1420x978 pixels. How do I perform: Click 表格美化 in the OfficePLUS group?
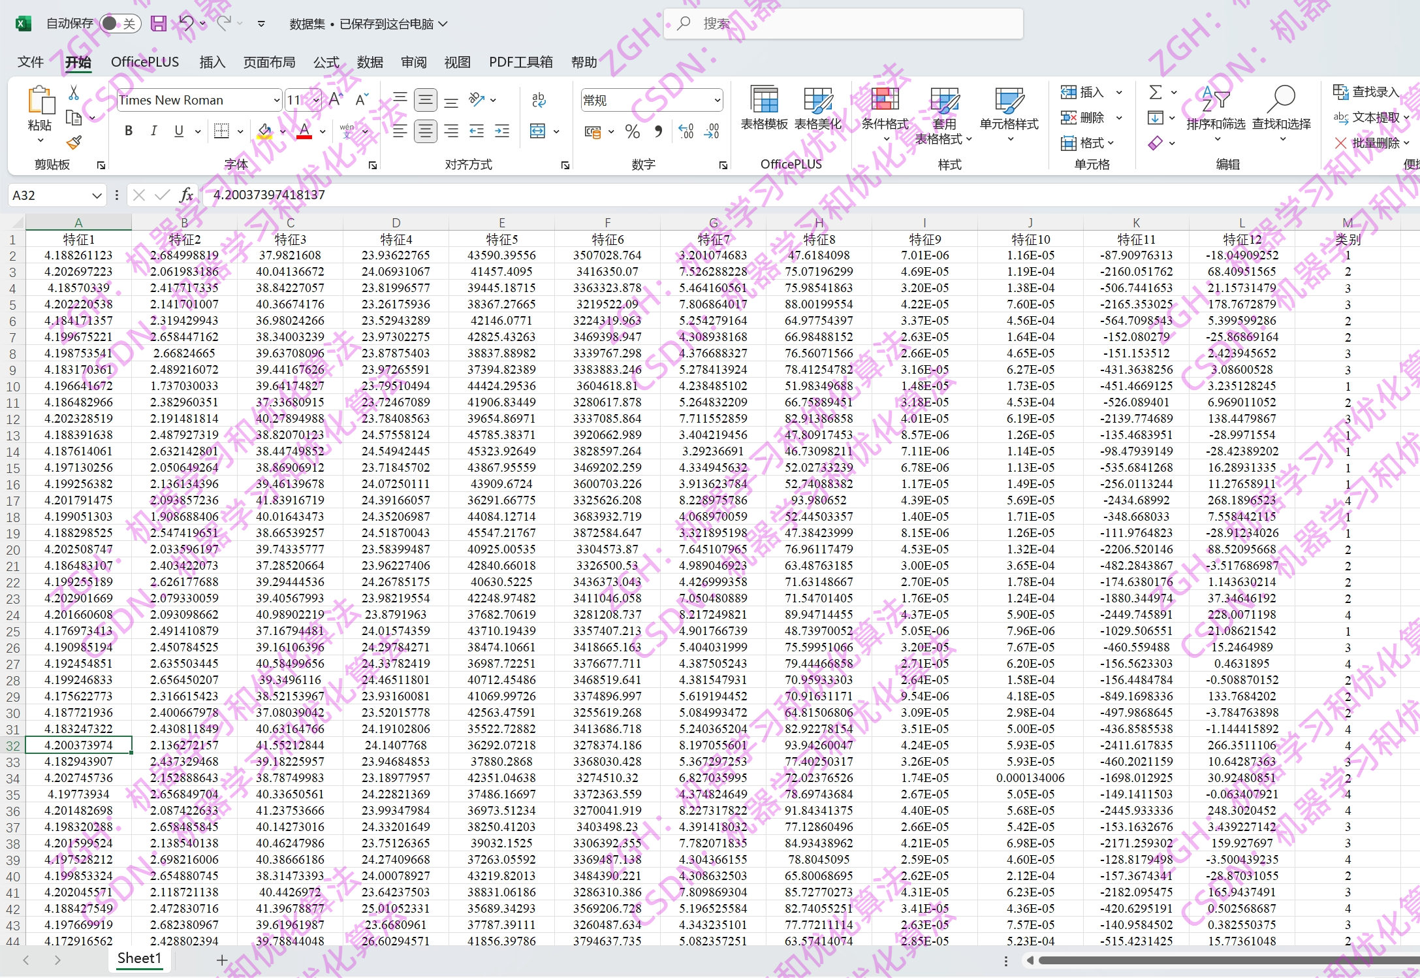tap(818, 108)
